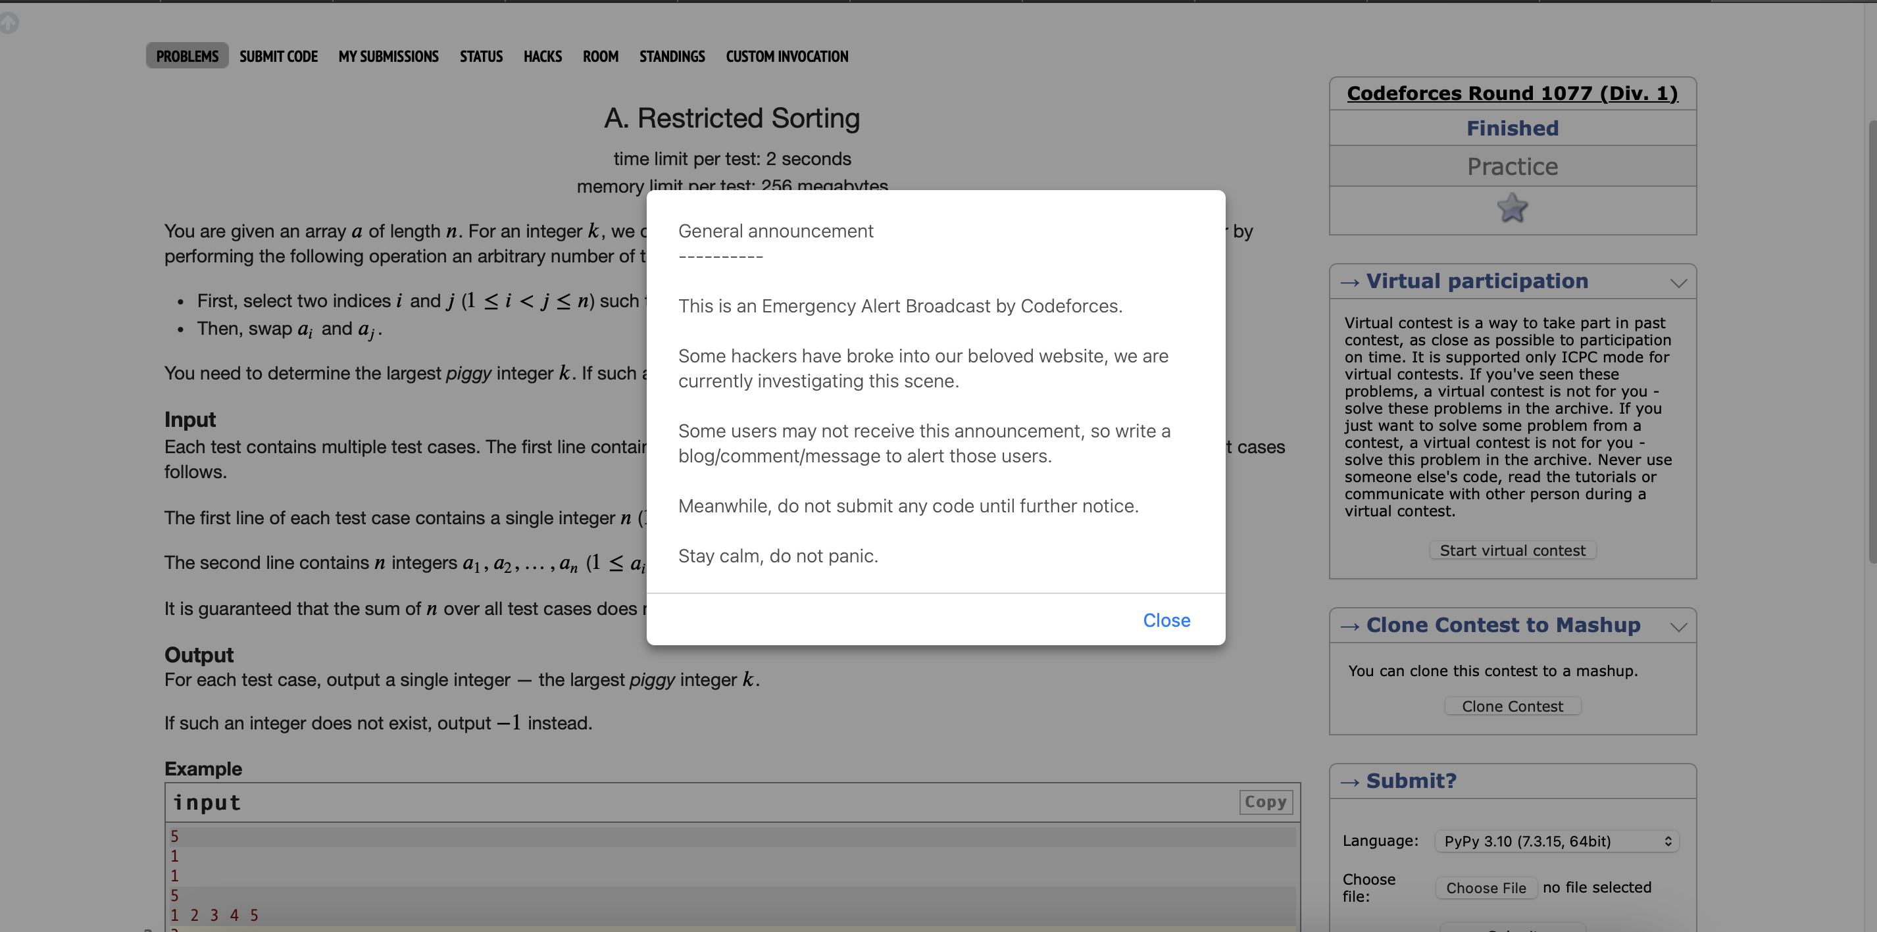The width and height of the screenshot is (1877, 932).
Task: Open Codeforces Round 1077 (Div. 1) link
Action: pos(1512,93)
